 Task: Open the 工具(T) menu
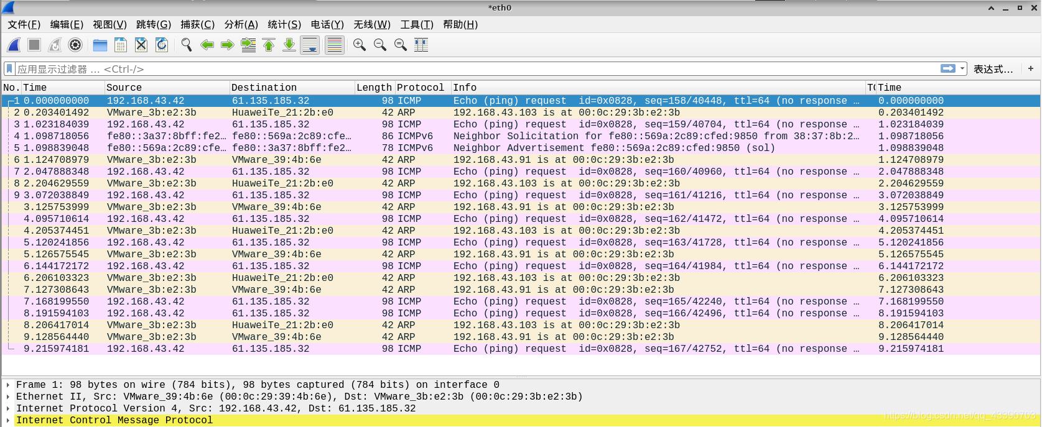click(x=416, y=24)
